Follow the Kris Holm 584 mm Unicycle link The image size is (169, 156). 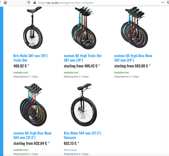click(82, 135)
